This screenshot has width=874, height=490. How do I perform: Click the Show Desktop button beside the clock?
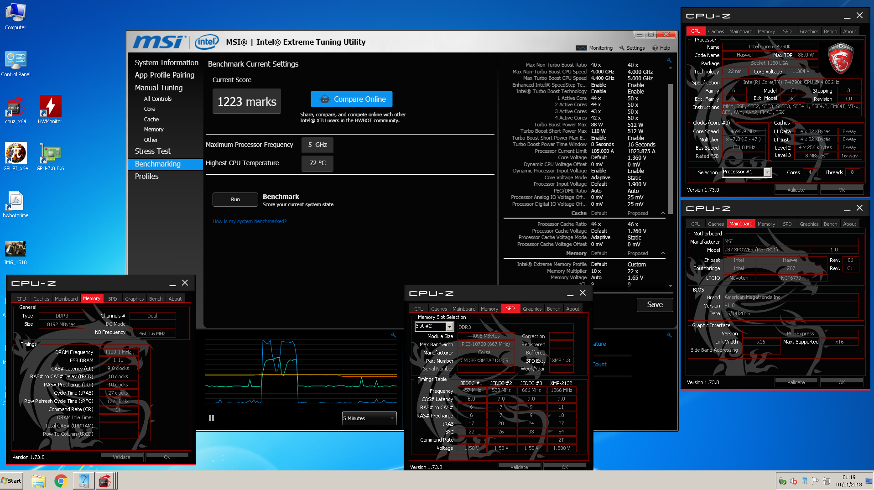tap(869, 481)
